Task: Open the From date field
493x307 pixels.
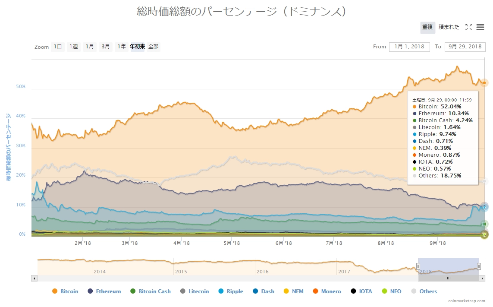Action: [409, 47]
